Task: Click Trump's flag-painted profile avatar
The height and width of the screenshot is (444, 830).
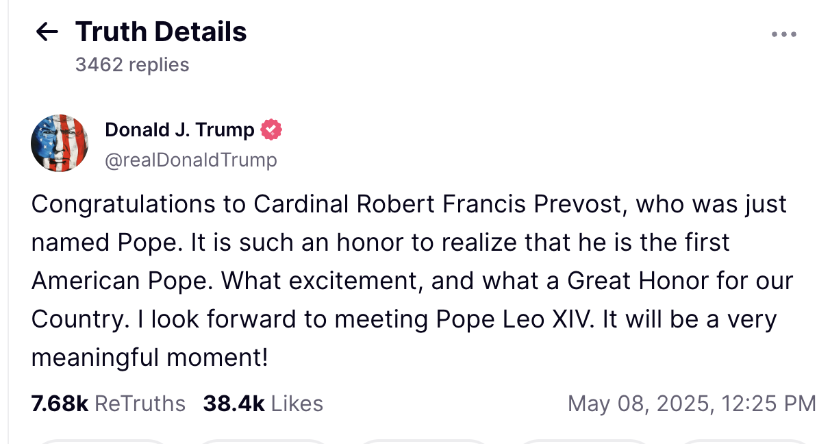Action: [x=60, y=143]
